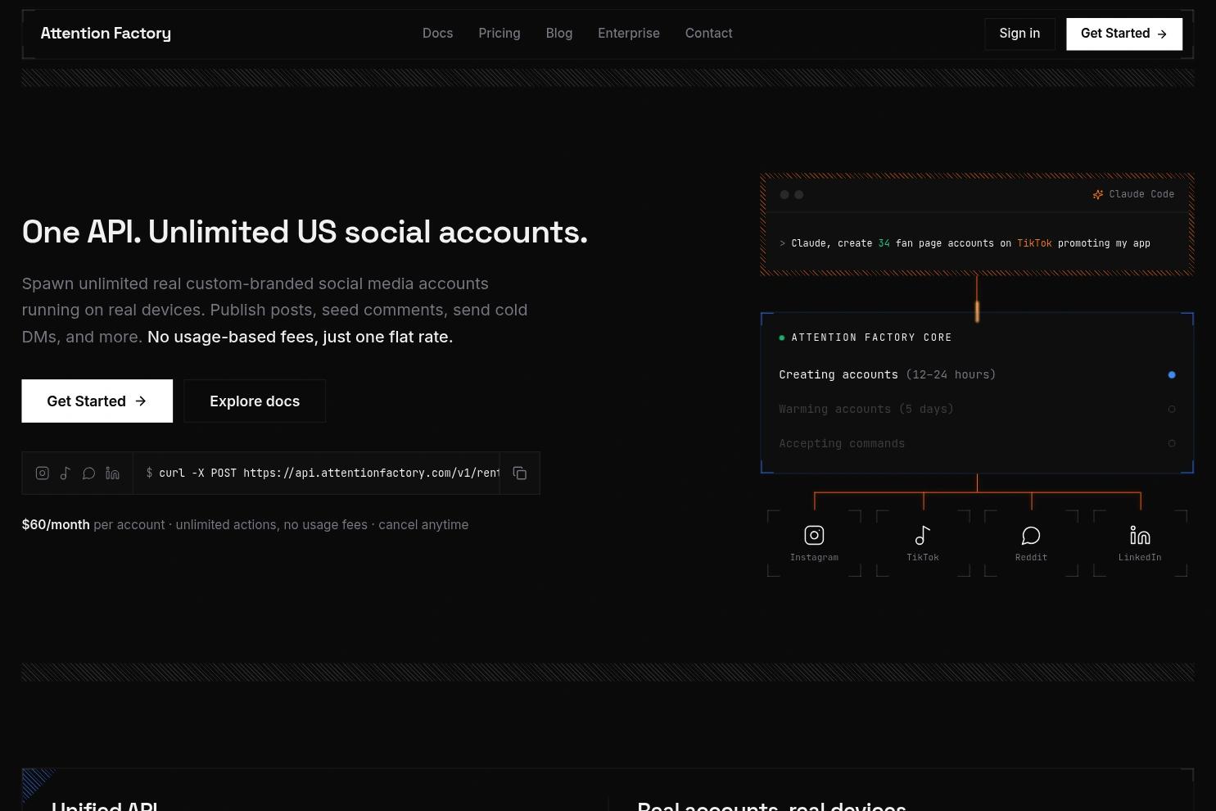Click the LinkedIn card icon in the diagram
This screenshot has width=1216, height=811.
pos(1140,536)
